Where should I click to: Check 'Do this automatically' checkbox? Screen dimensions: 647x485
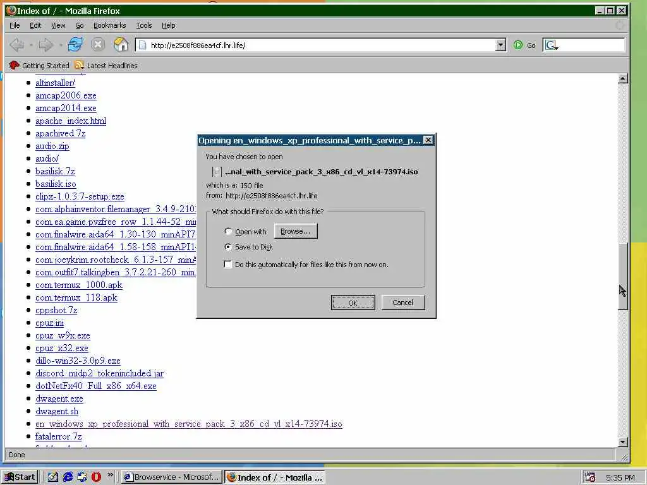227,265
